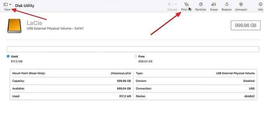Open the Partition pie icon

click(x=201, y=4)
